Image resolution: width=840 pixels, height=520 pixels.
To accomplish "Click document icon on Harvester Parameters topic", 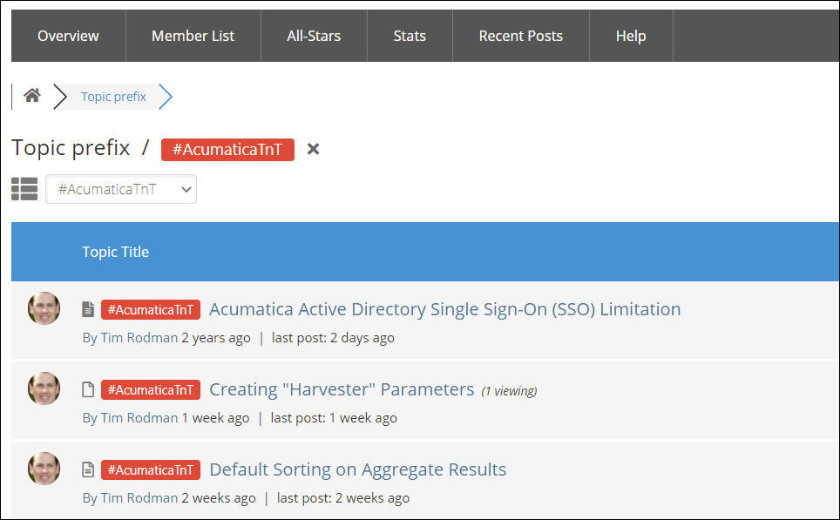I will 88,389.
